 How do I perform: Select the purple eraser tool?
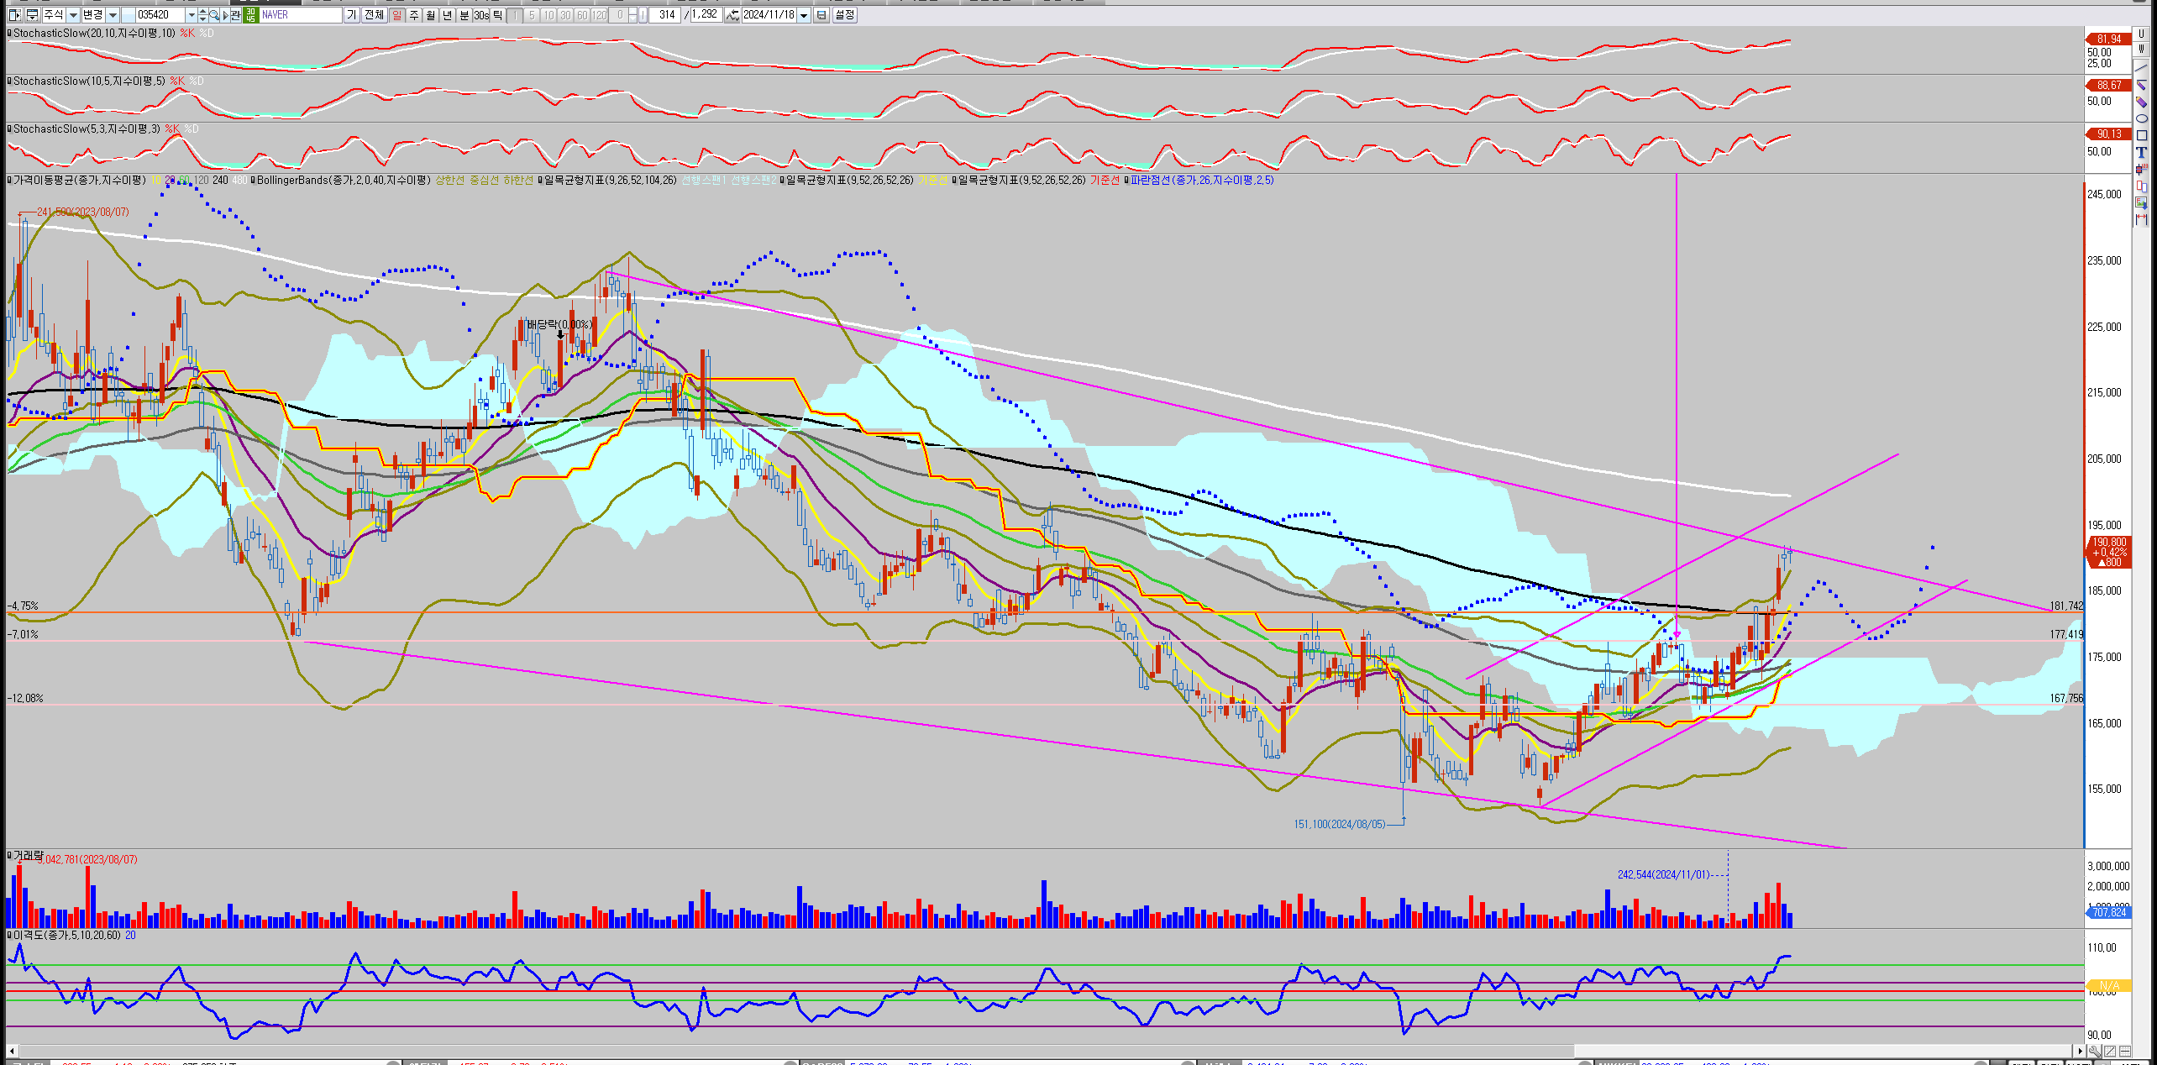click(2142, 102)
